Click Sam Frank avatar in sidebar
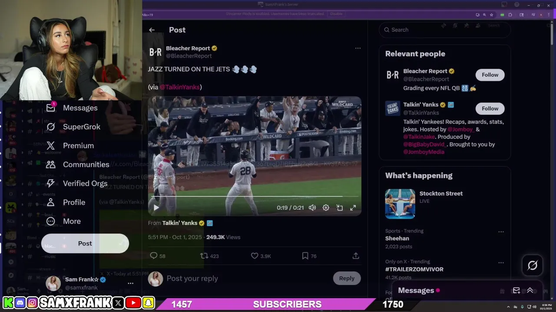Screen dimensions: 556x312 (x=53, y=283)
